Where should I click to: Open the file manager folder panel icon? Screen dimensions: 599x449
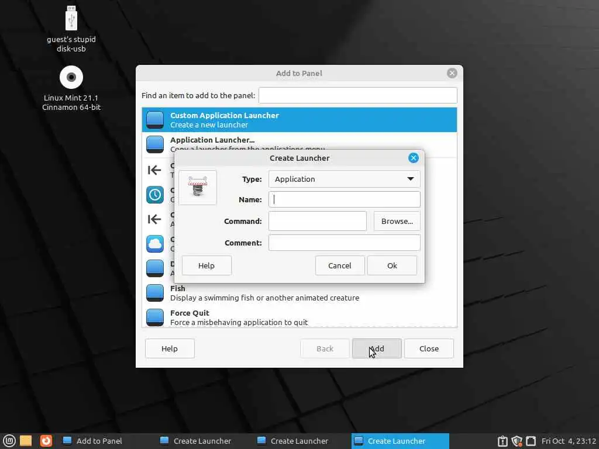tap(26, 441)
